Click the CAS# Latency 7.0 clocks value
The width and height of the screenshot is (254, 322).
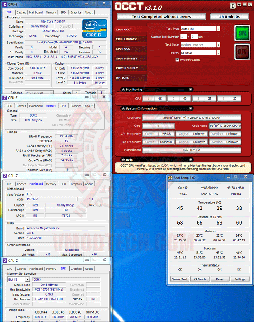[66, 146]
